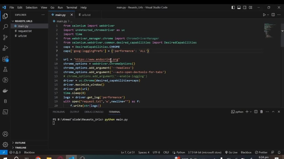Image resolution: width=284 pixels, height=159 pixels.
Task: Open notifications bell in status bar
Action: coord(279,152)
